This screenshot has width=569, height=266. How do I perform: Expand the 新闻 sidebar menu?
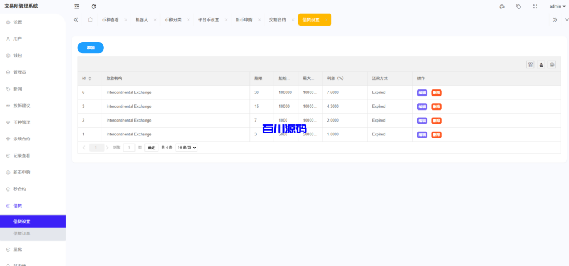33,89
